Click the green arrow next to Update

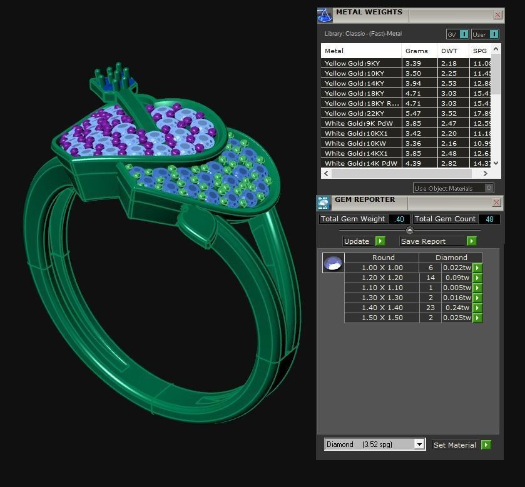coord(380,241)
